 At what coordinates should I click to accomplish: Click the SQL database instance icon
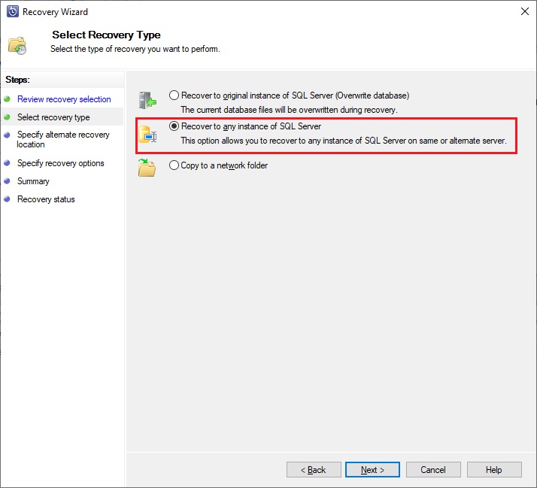pyautogui.click(x=147, y=135)
